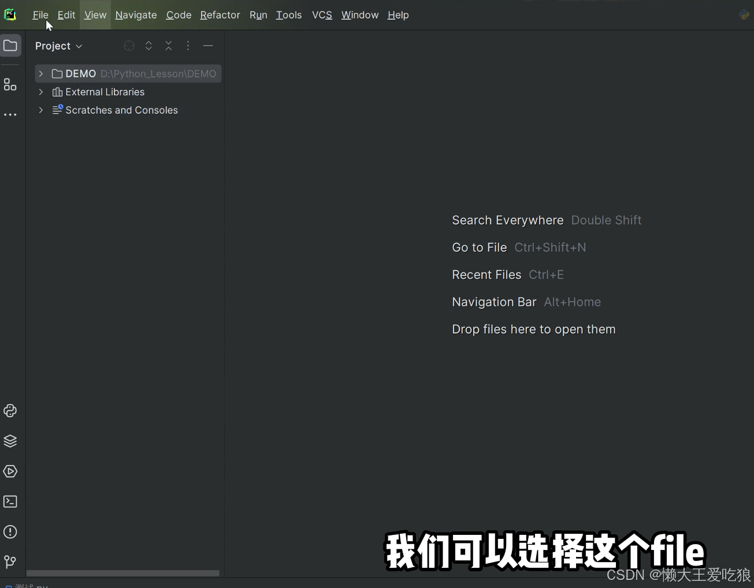Viewport: 754px width, 588px height.
Task: Open the Structure tool window icon
Action: pos(10,85)
